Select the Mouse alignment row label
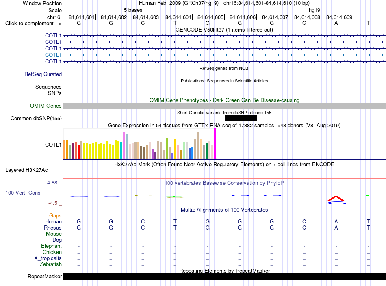 tap(54, 234)
